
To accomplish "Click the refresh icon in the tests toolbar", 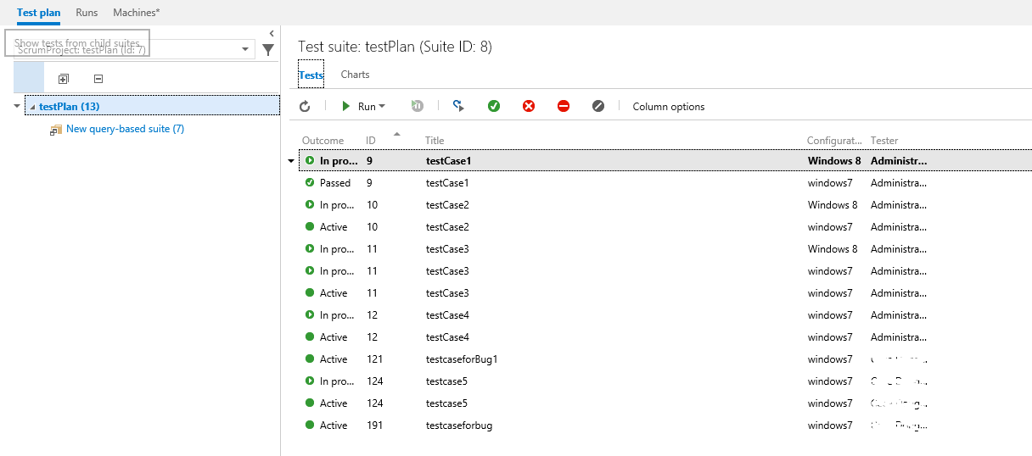I will coord(306,106).
